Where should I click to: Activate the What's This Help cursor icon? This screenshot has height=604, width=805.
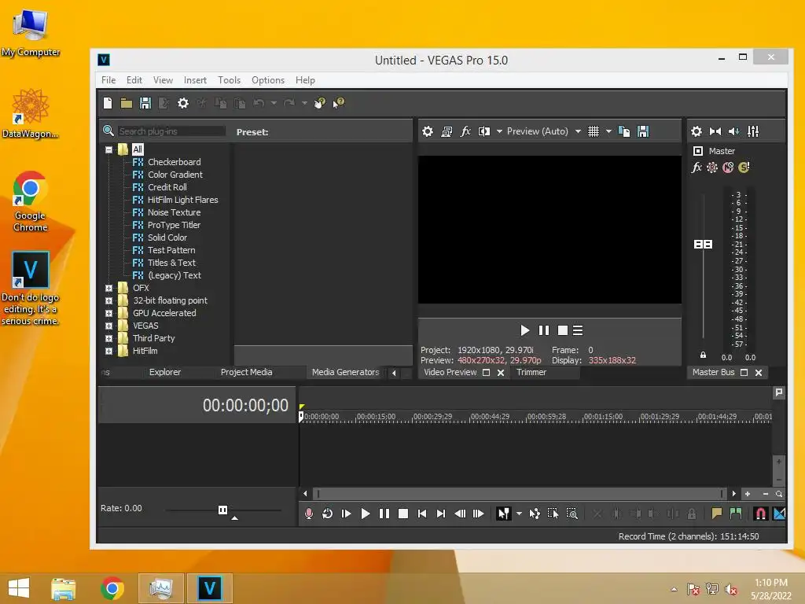click(338, 103)
